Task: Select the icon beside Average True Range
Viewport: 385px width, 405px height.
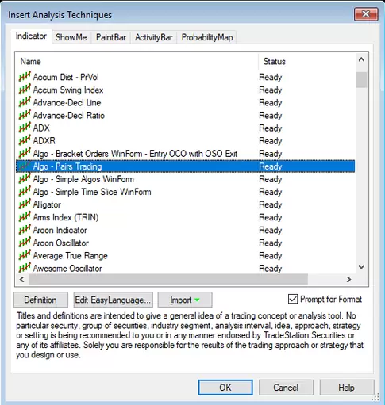Action: coord(25,255)
